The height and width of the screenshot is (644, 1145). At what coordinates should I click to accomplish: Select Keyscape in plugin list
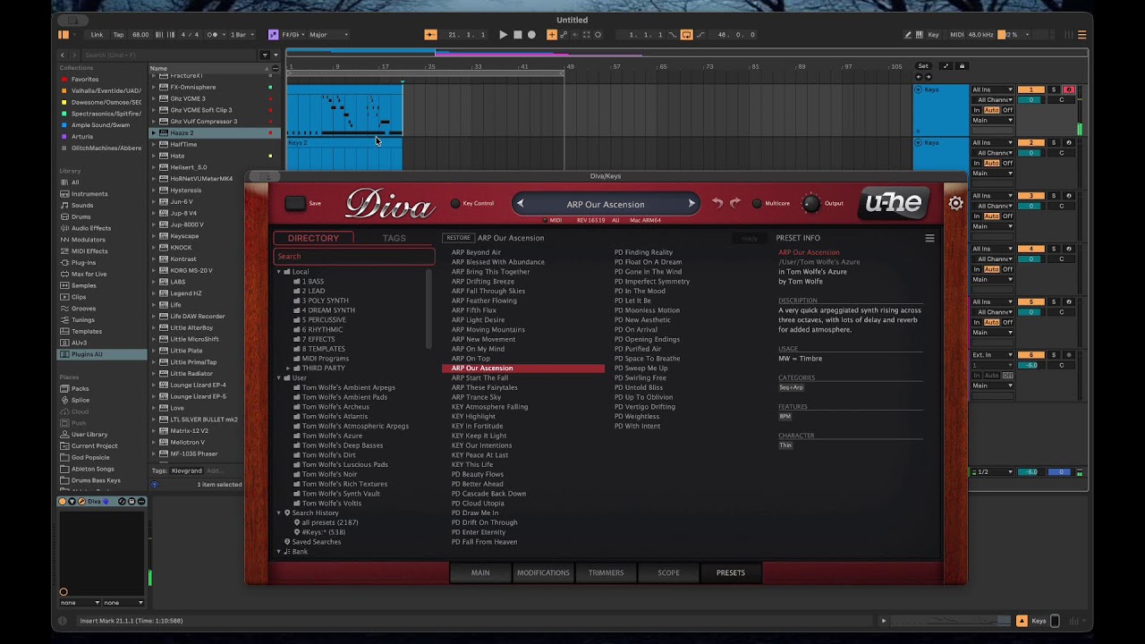(184, 236)
